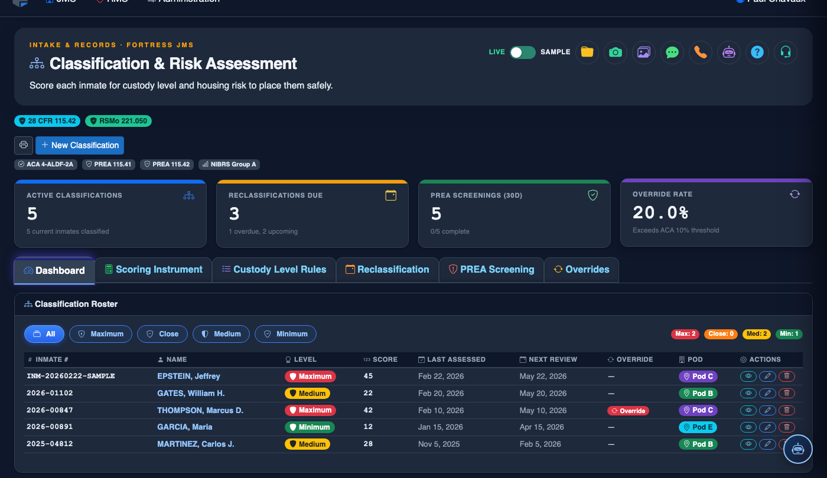Click the New Classification button
Screen dimensions: 827x478
80,145
